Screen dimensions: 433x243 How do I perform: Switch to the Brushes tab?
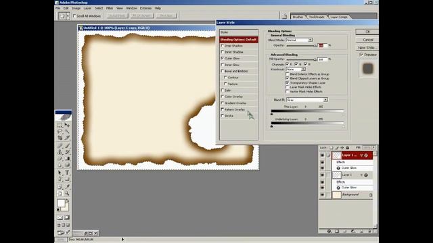point(298,17)
